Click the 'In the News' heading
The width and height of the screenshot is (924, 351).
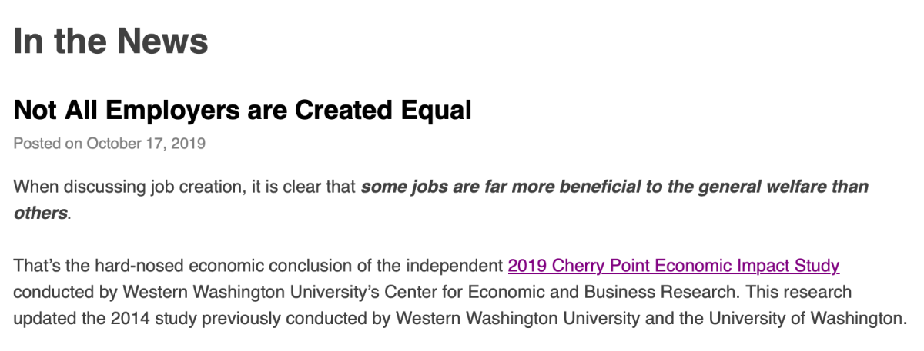(111, 41)
